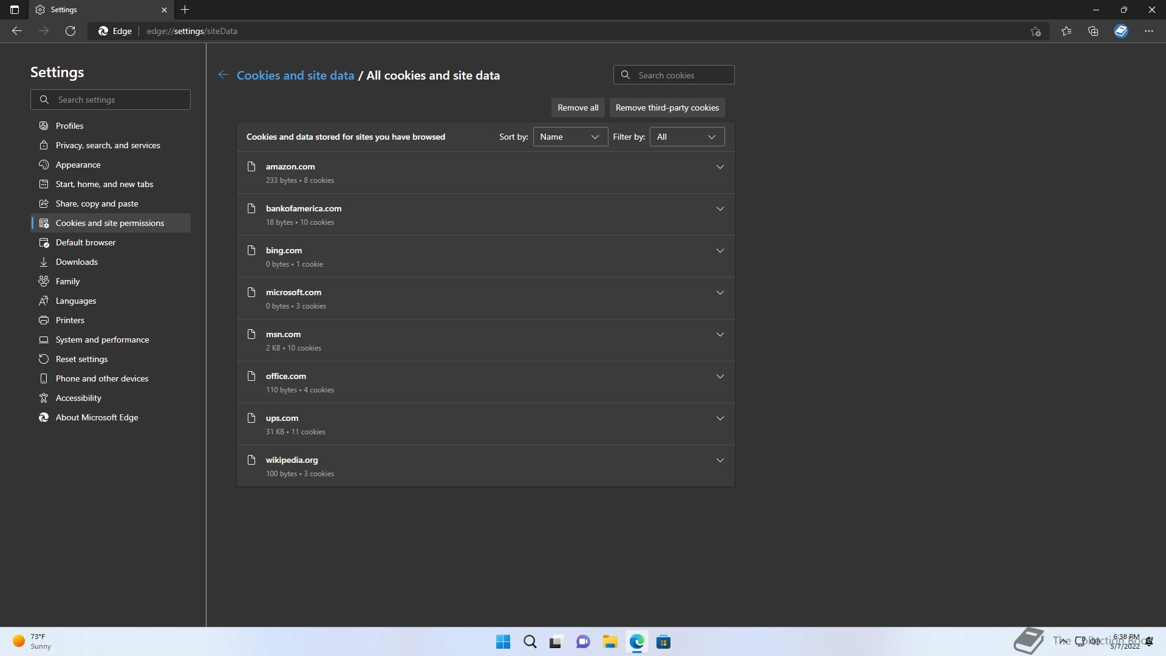Select Cookies and site permissions
This screenshot has height=656, width=1166.
point(111,223)
